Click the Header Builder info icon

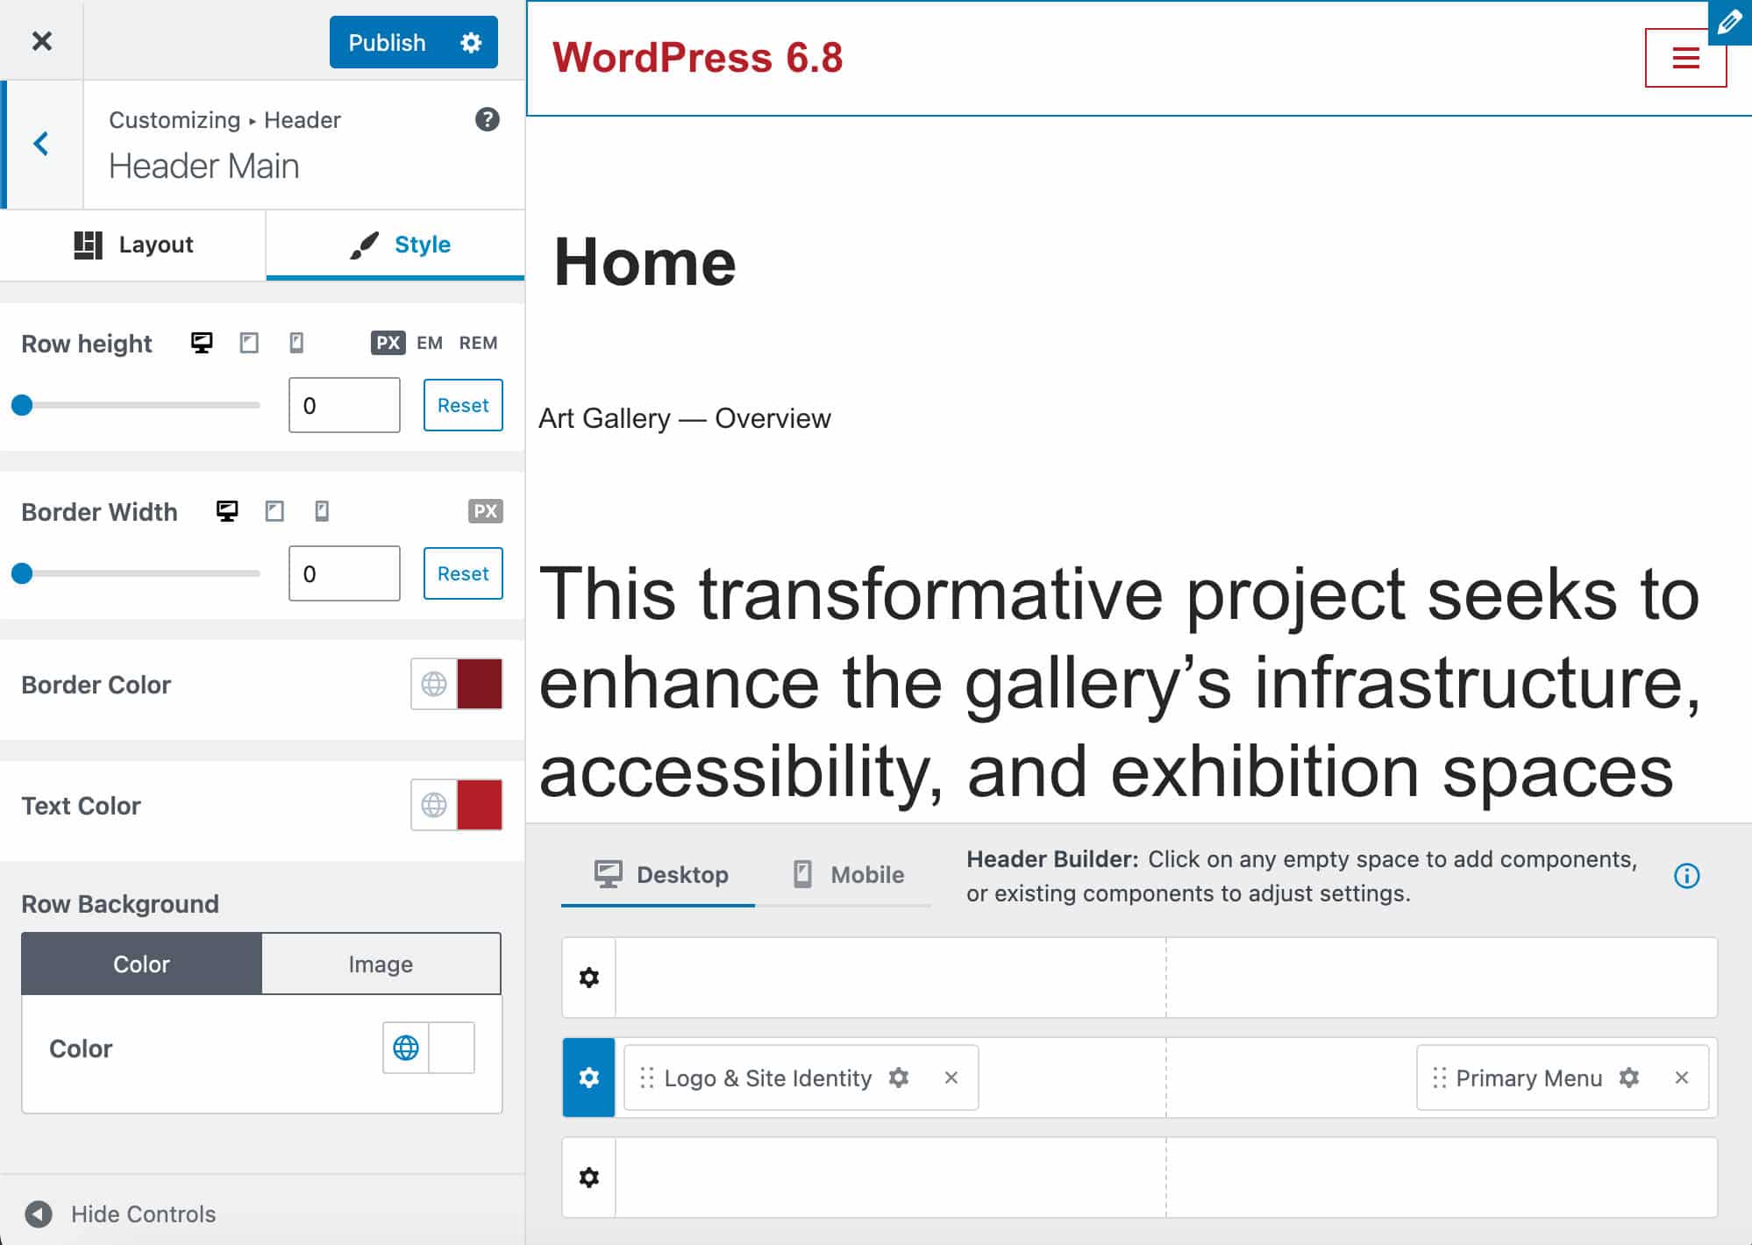pos(1686,876)
